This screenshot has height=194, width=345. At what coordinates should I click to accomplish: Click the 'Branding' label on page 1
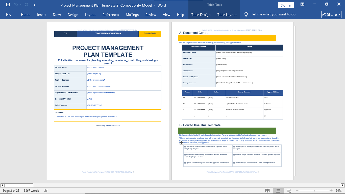60,112
